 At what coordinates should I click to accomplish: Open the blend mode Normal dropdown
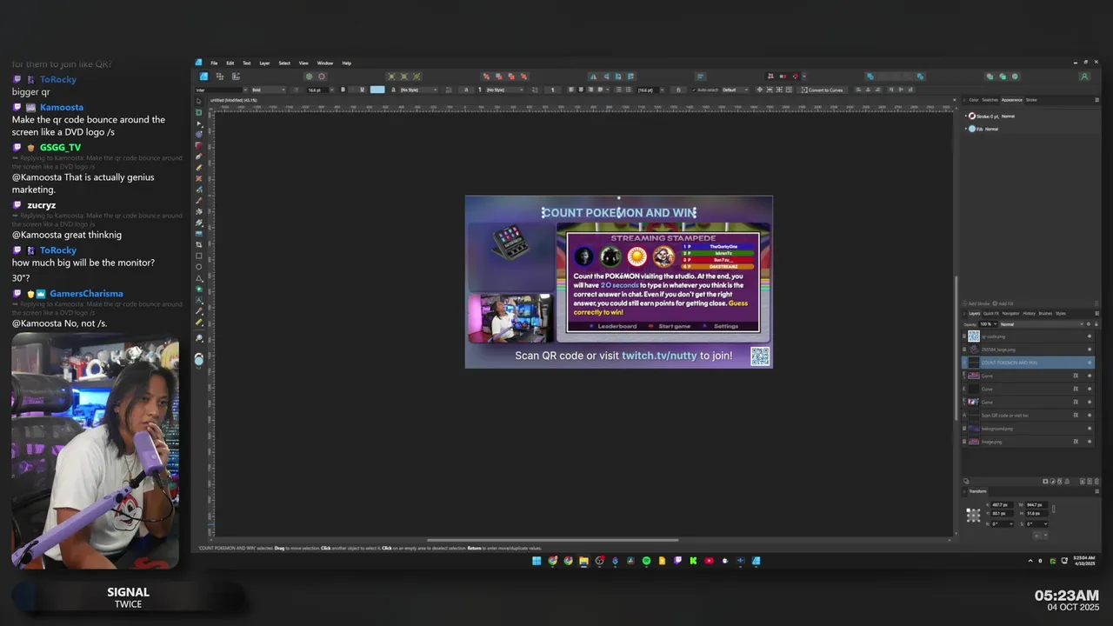1043,324
